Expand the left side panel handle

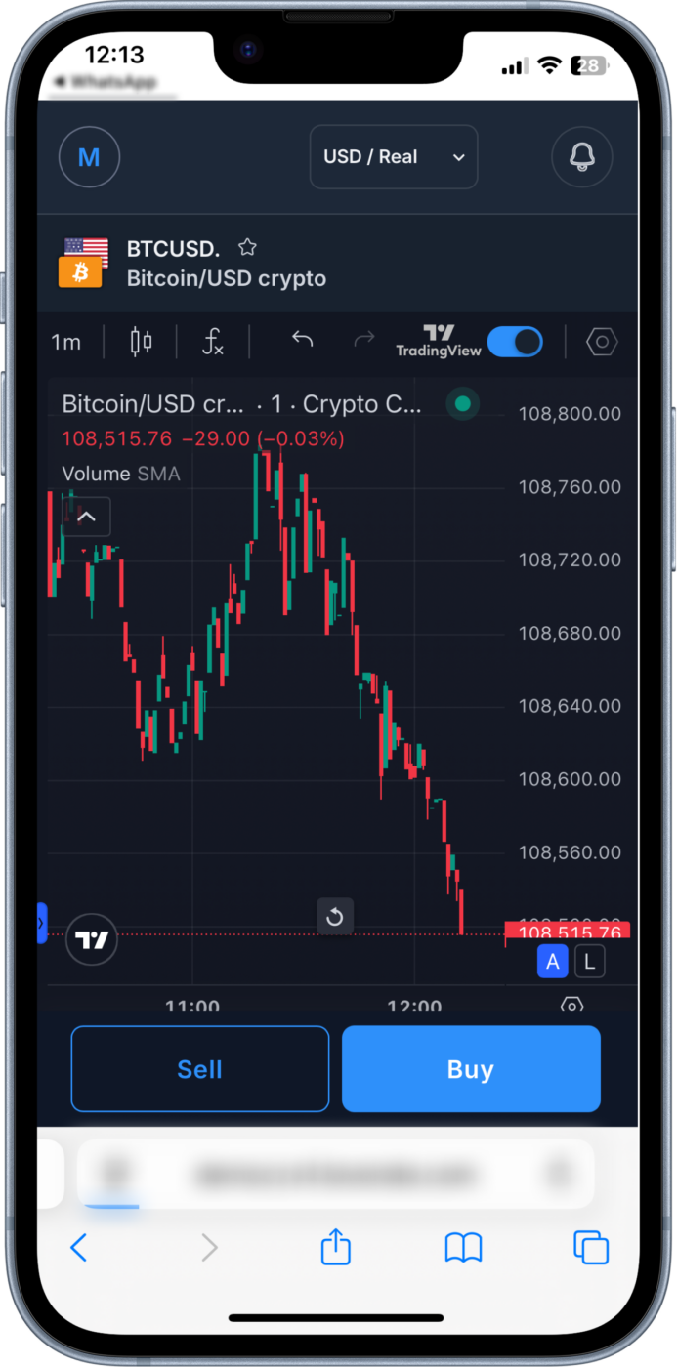point(42,922)
